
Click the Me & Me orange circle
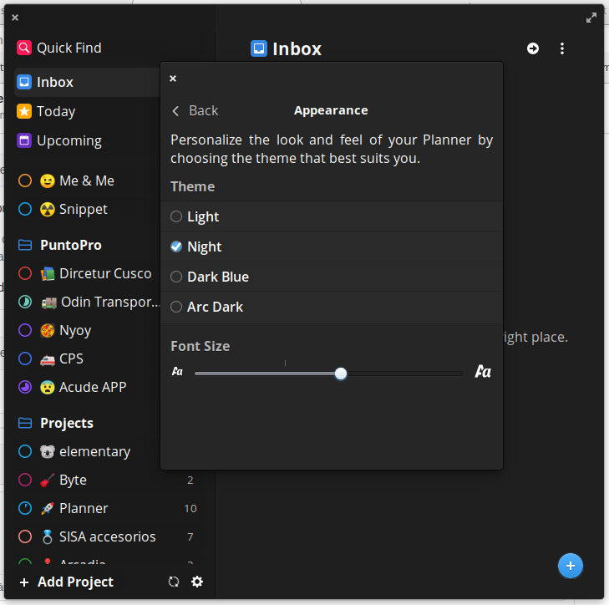[x=25, y=180]
